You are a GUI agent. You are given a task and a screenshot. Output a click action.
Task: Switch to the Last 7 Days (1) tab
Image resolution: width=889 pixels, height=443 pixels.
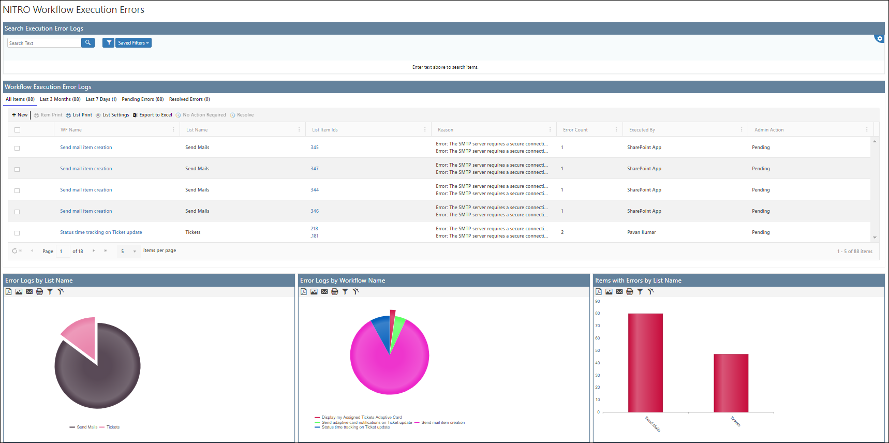coord(101,99)
